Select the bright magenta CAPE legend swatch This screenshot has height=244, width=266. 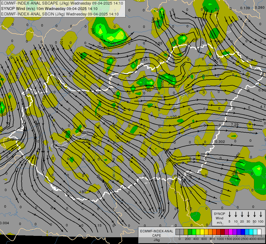[x=231, y=232]
